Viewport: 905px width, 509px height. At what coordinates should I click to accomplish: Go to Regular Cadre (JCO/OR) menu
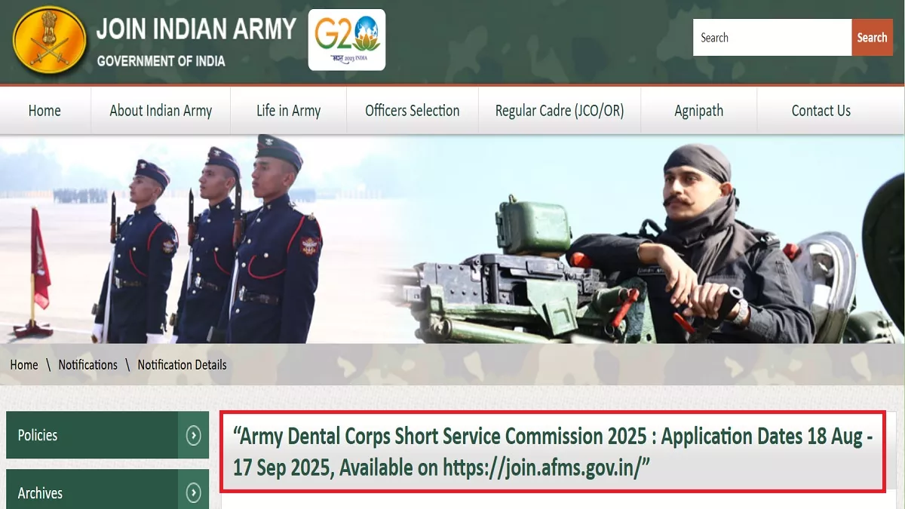[x=560, y=111]
